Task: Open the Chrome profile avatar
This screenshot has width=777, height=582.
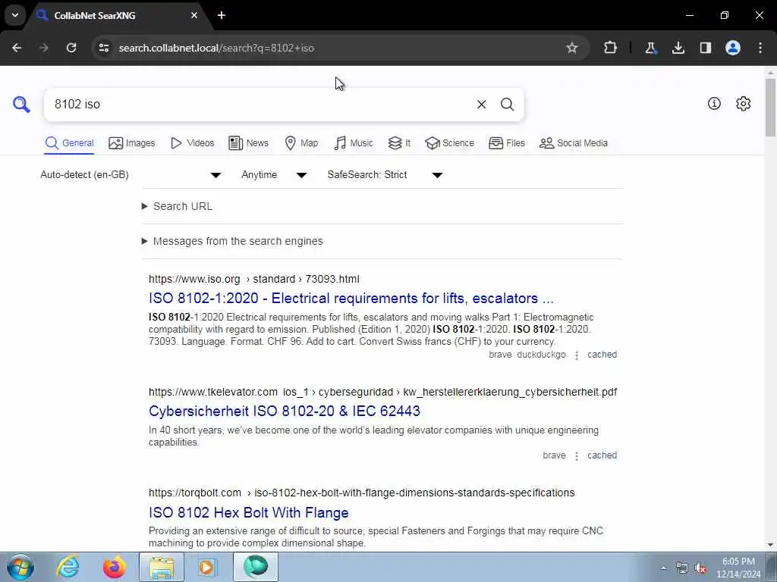Action: [733, 48]
